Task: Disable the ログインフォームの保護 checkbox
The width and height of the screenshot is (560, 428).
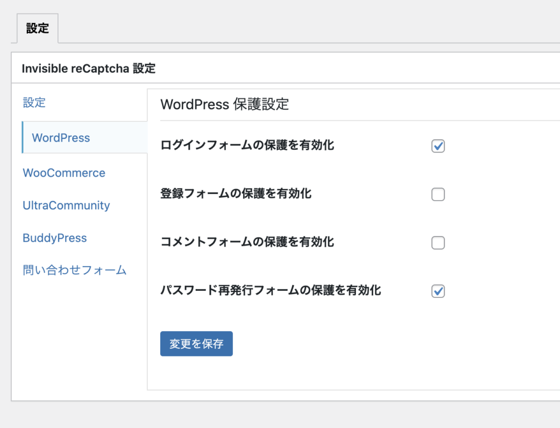Action: [x=438, y=146]
